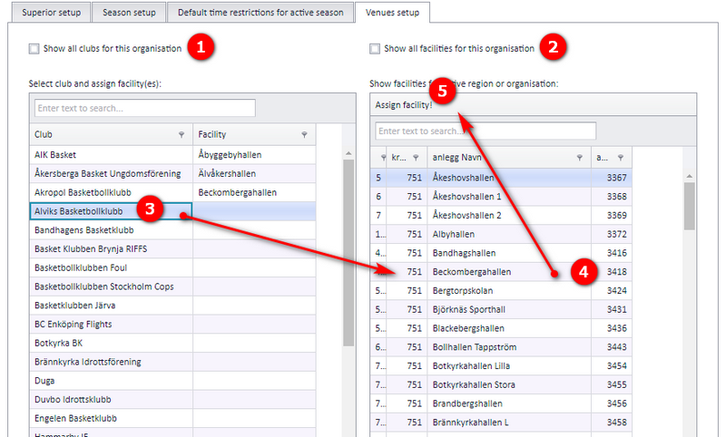
Task: Sort by the Facility column header
Action: (254, 134)
